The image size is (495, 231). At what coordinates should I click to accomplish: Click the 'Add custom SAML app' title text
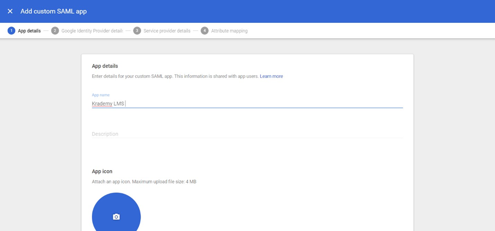54,11
